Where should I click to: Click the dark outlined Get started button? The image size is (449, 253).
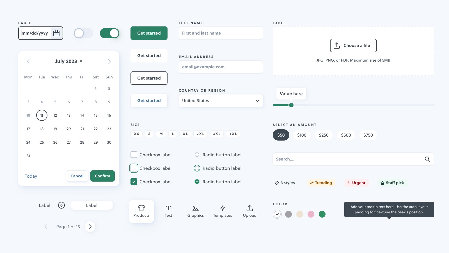pyautogui.click(x=149, y=78)
